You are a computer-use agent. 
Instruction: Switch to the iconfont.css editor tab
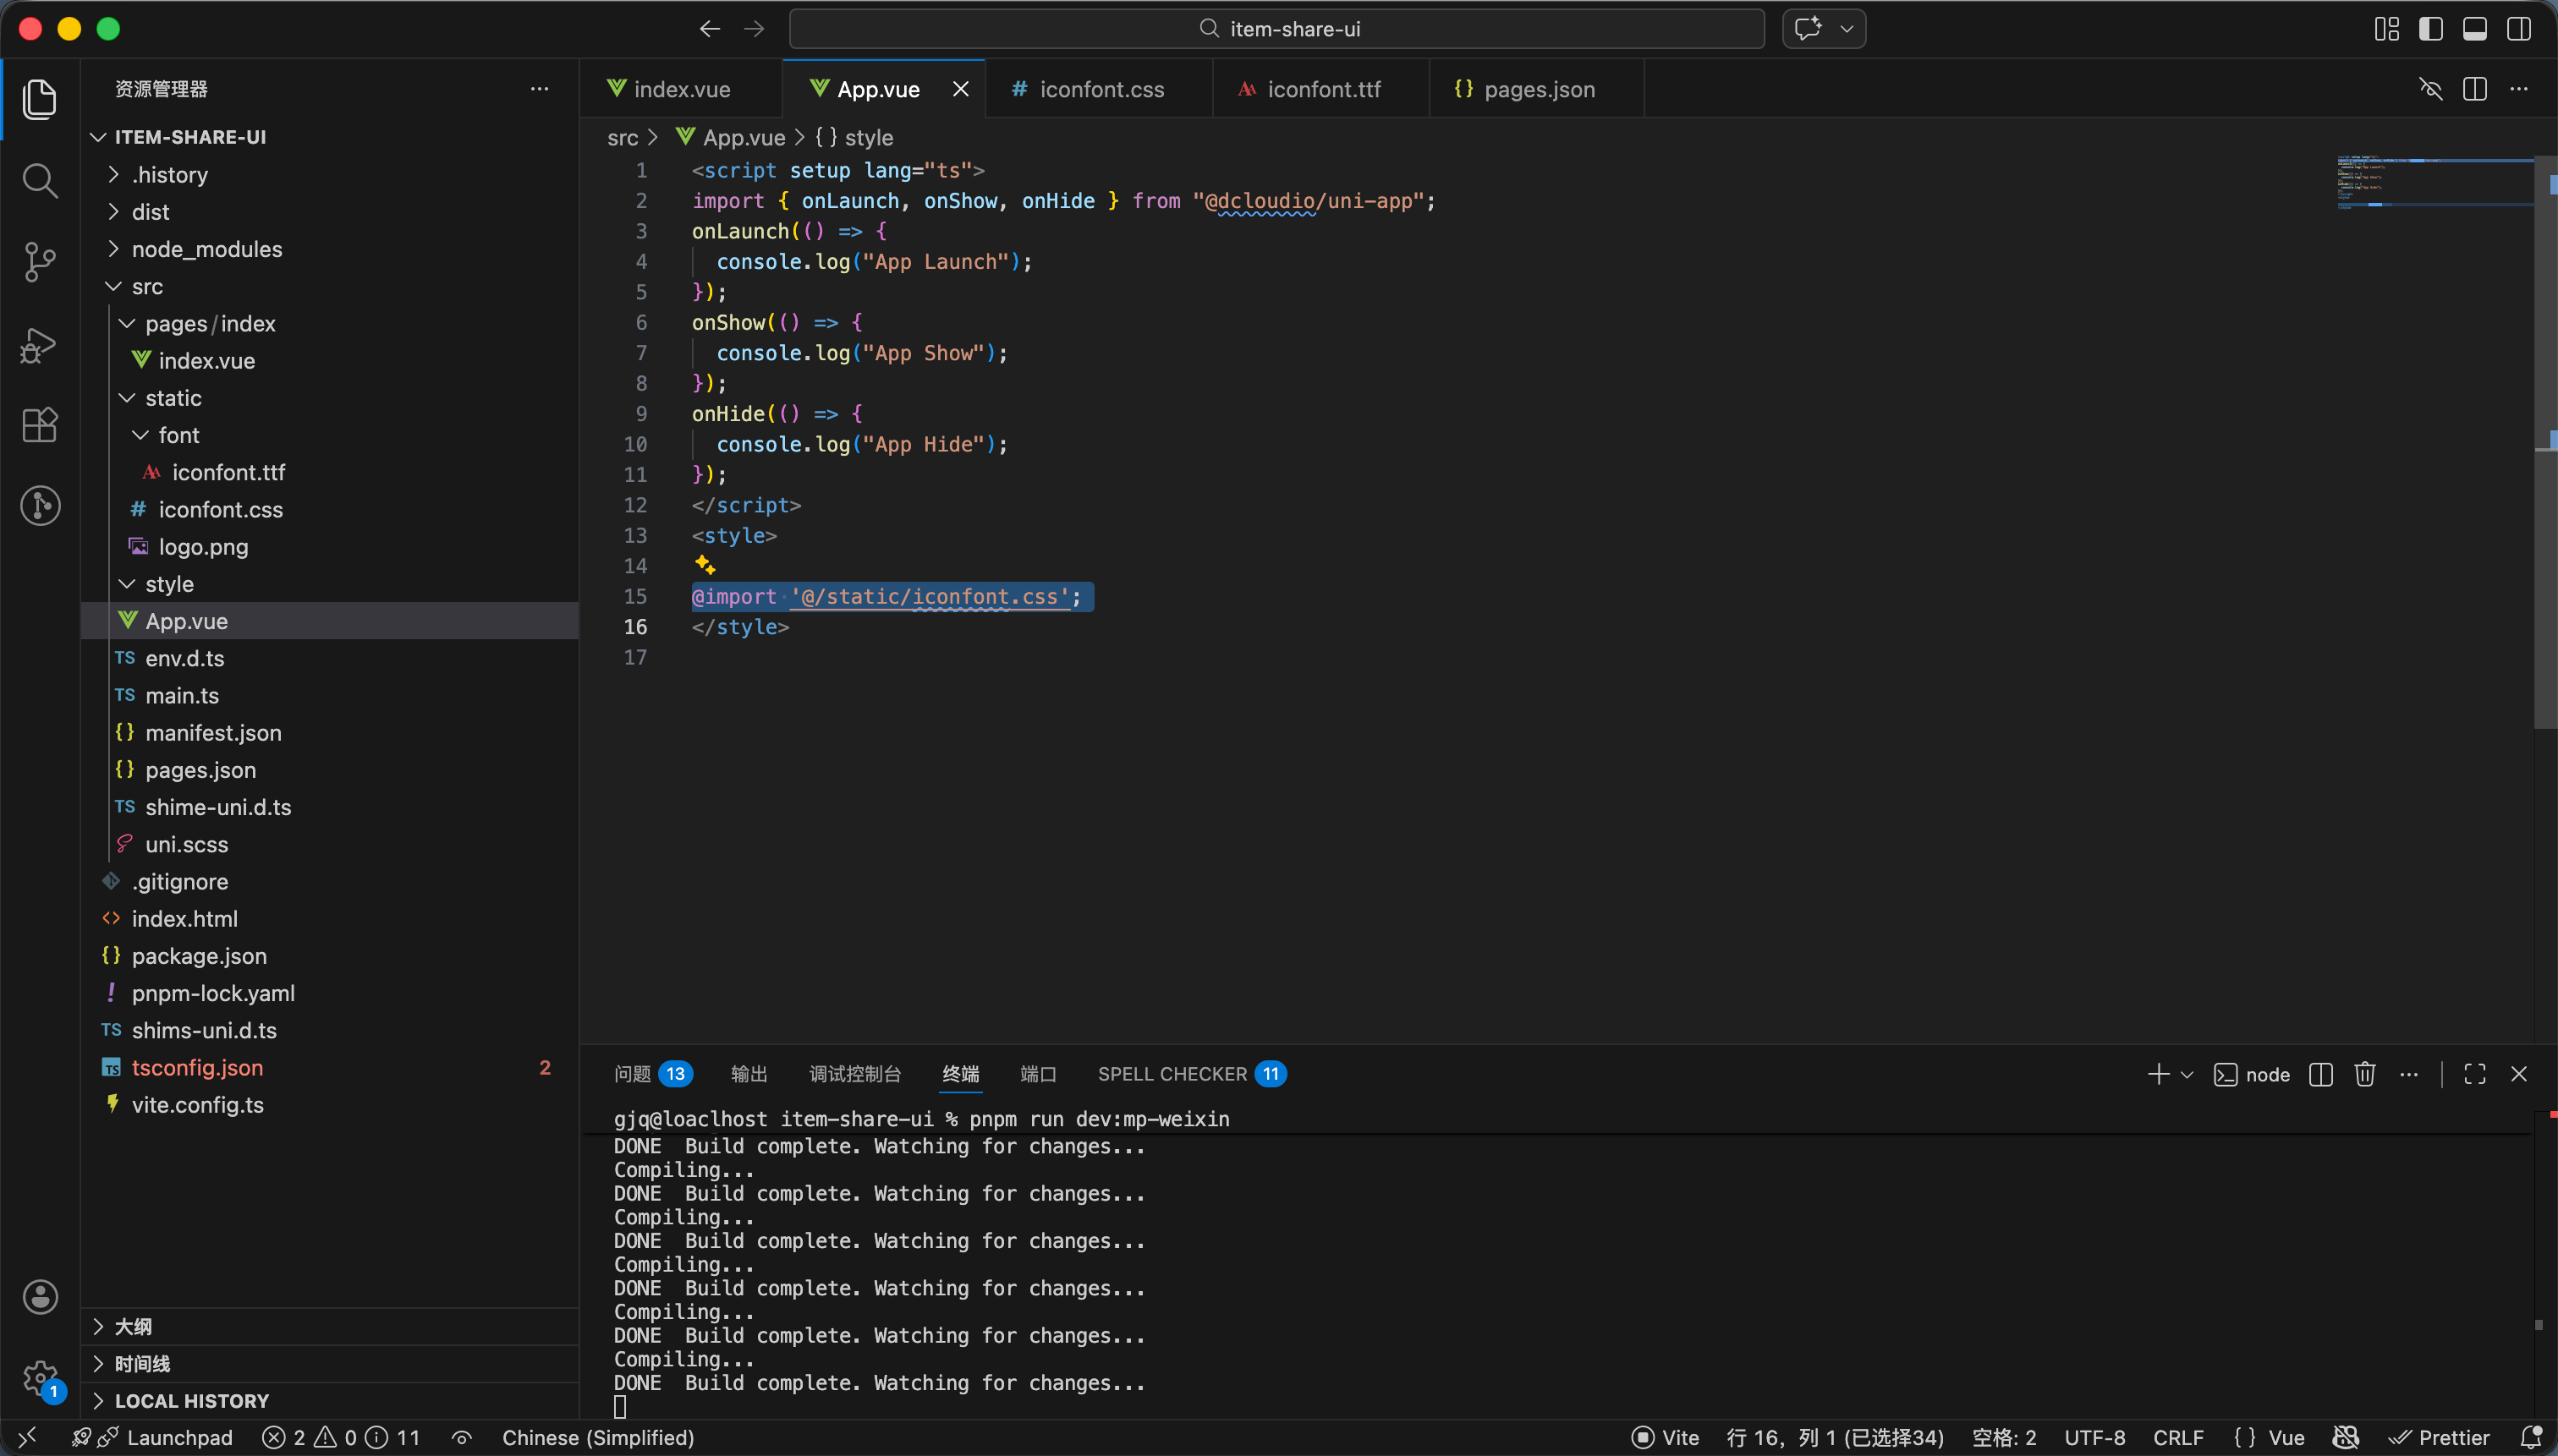coord(1101,89)
